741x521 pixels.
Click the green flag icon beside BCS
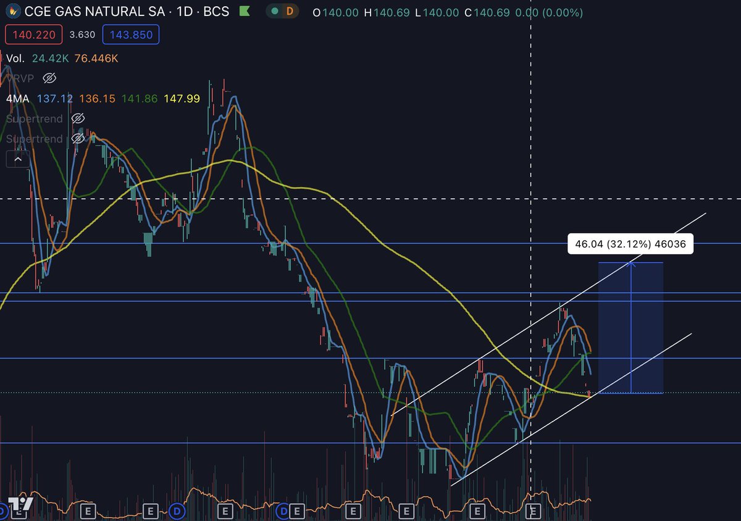pos(244,12)
